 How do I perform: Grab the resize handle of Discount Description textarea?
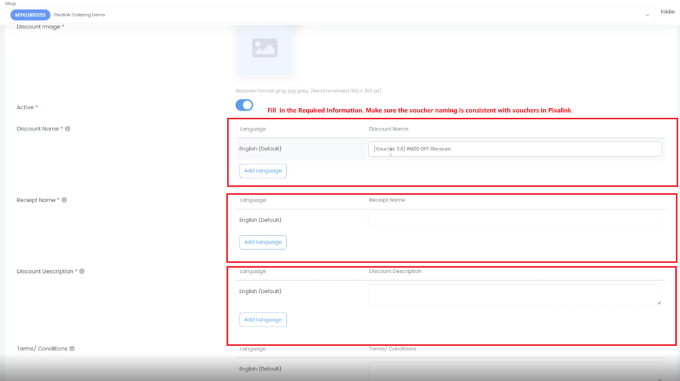[659, 303]
